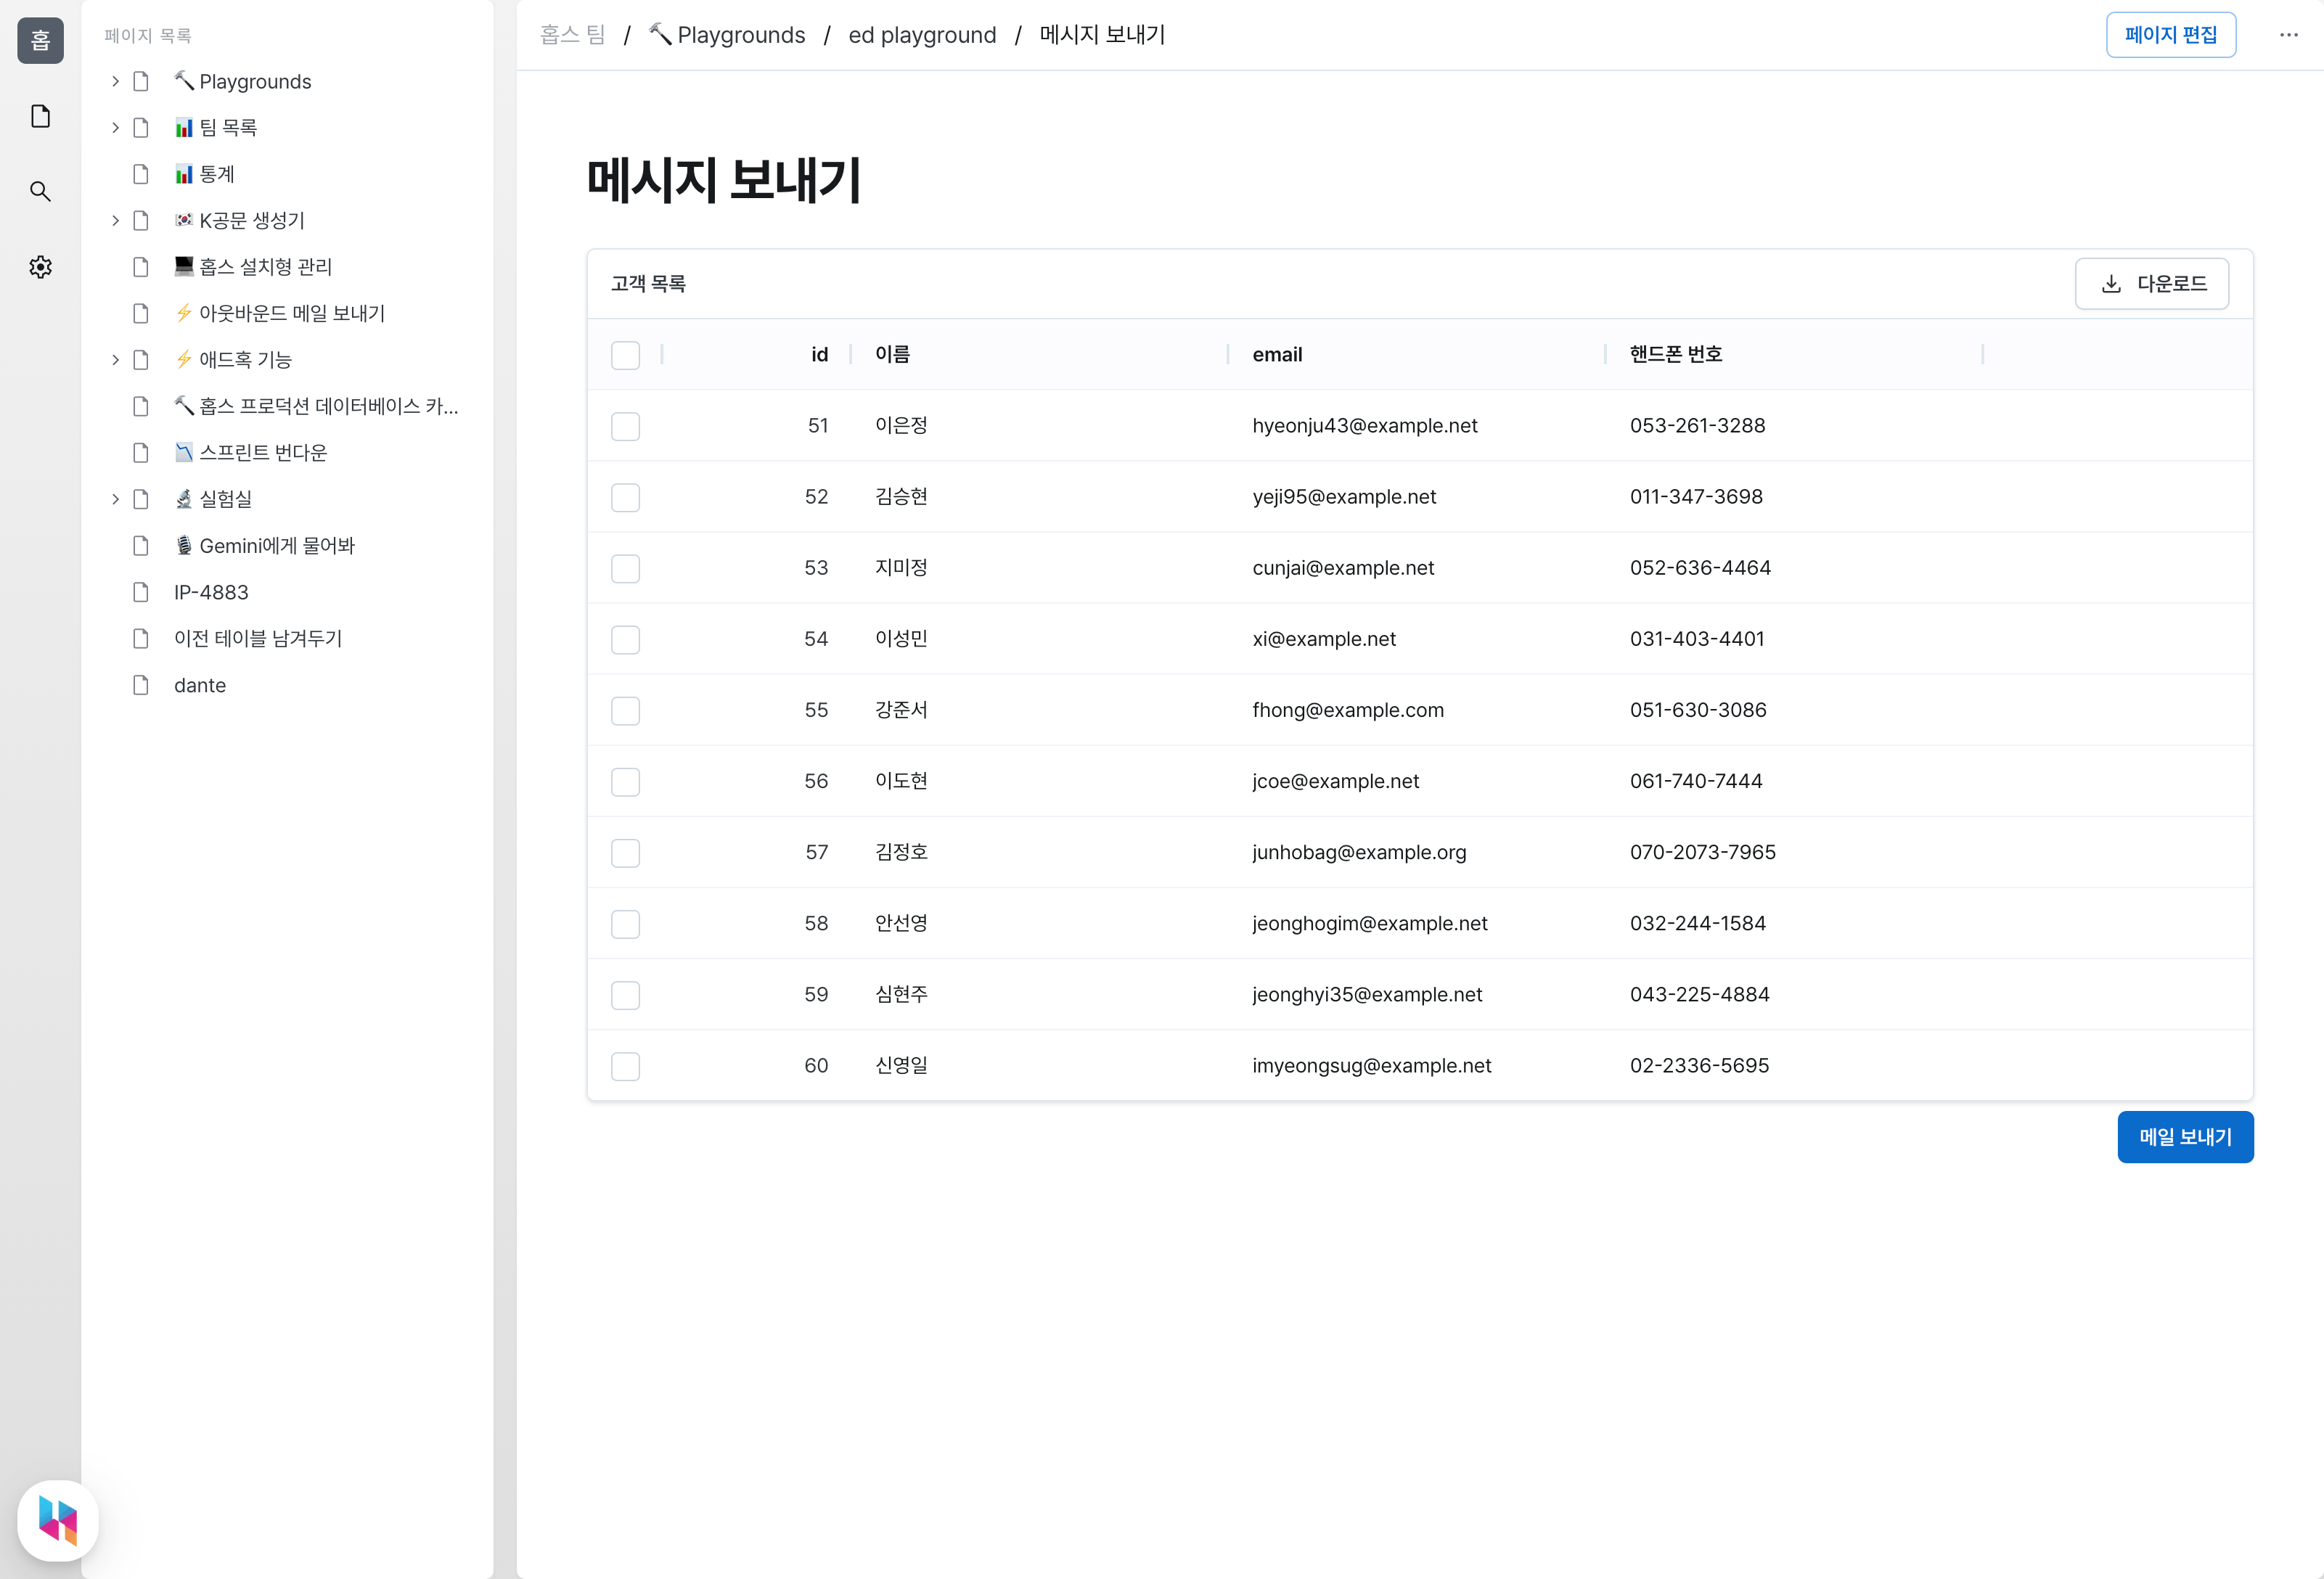Expand the 실험실 tree node chevron

pos(115,499)
